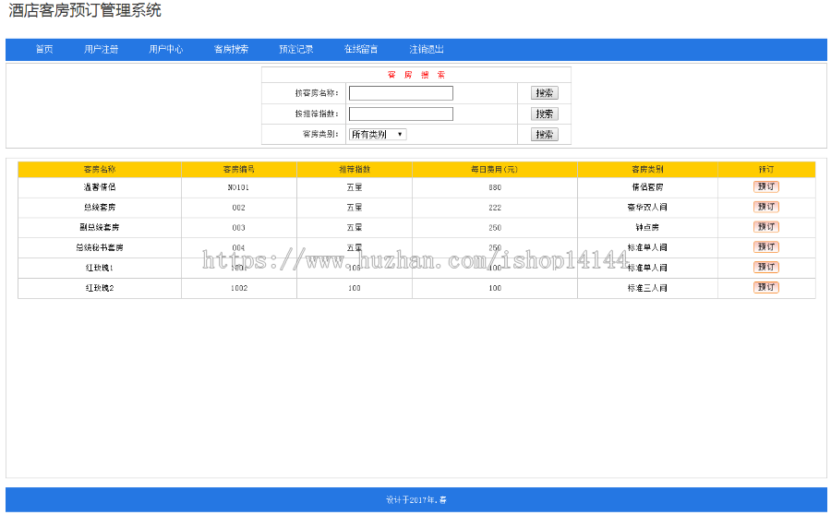Click the 标准三人间 category cell
Screen dimensions: 831x515
[647, 288]
